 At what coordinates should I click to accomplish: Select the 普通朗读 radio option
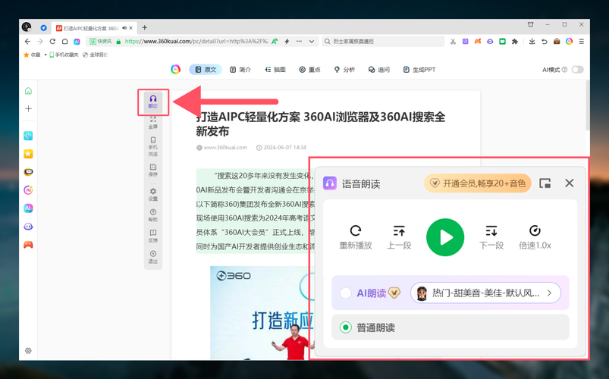346,327
